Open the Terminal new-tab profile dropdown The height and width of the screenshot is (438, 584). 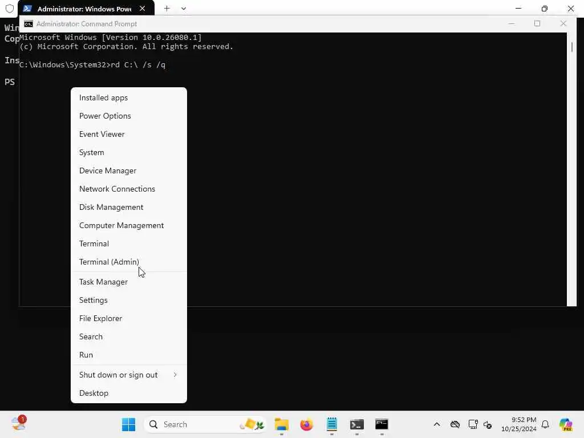[184, 8]
